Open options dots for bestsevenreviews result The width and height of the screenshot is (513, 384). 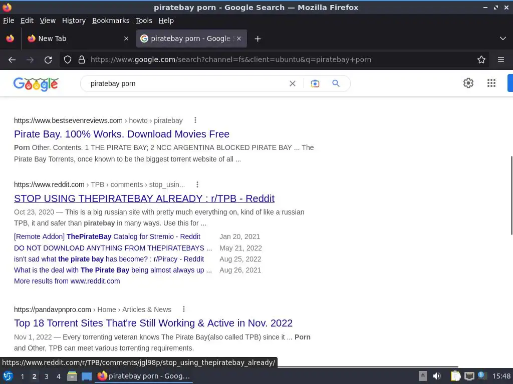(195, 120)
